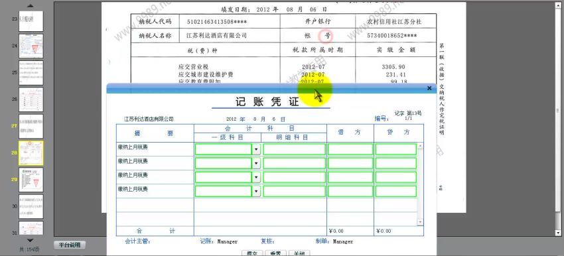The height and width of the screenshot is (256, 564).
Task: Click account number 57340018652****
Action: (392, 36)
